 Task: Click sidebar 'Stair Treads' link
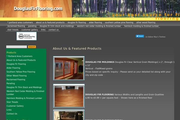(12, 102)
